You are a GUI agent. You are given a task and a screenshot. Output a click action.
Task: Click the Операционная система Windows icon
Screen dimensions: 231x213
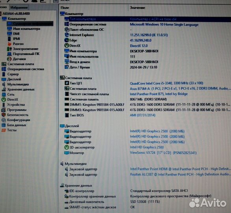(4, 69)
